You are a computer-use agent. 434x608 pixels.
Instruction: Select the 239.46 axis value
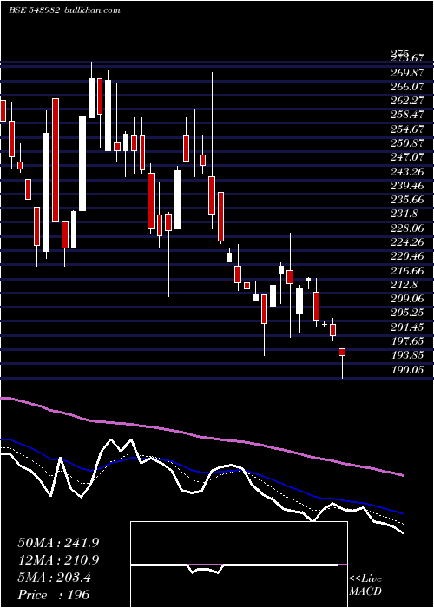pyautogui.click(x=408, y=186)
